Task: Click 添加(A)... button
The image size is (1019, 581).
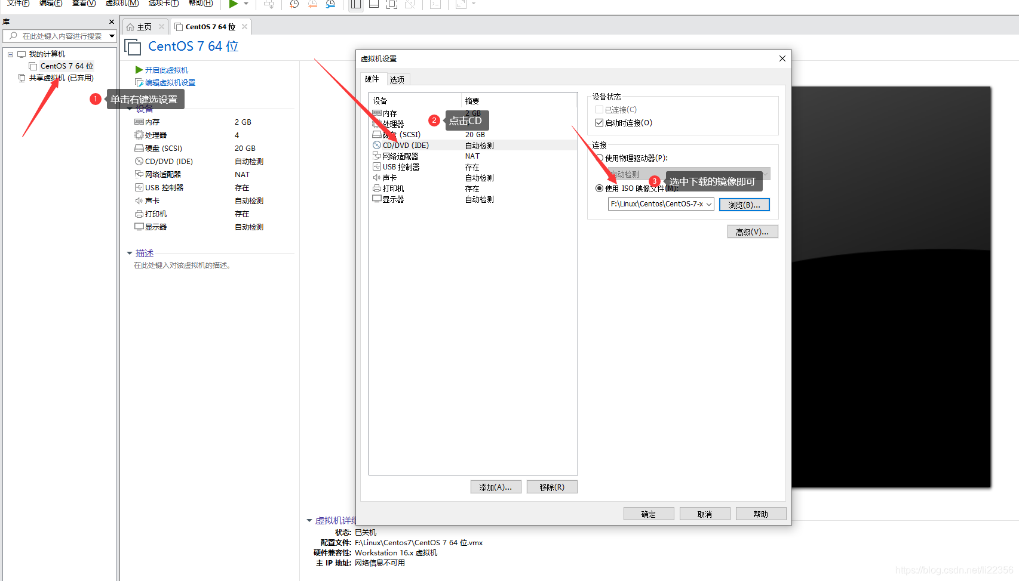Action: pos(496,487)
